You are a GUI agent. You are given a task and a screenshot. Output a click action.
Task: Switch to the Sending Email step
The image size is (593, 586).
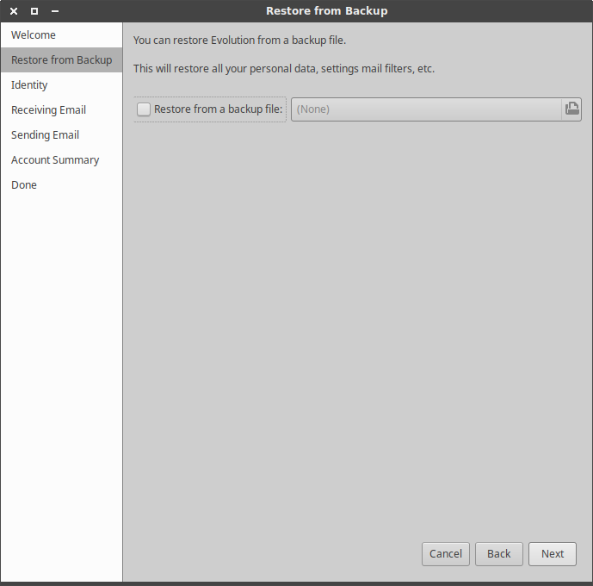pos(45,135)
